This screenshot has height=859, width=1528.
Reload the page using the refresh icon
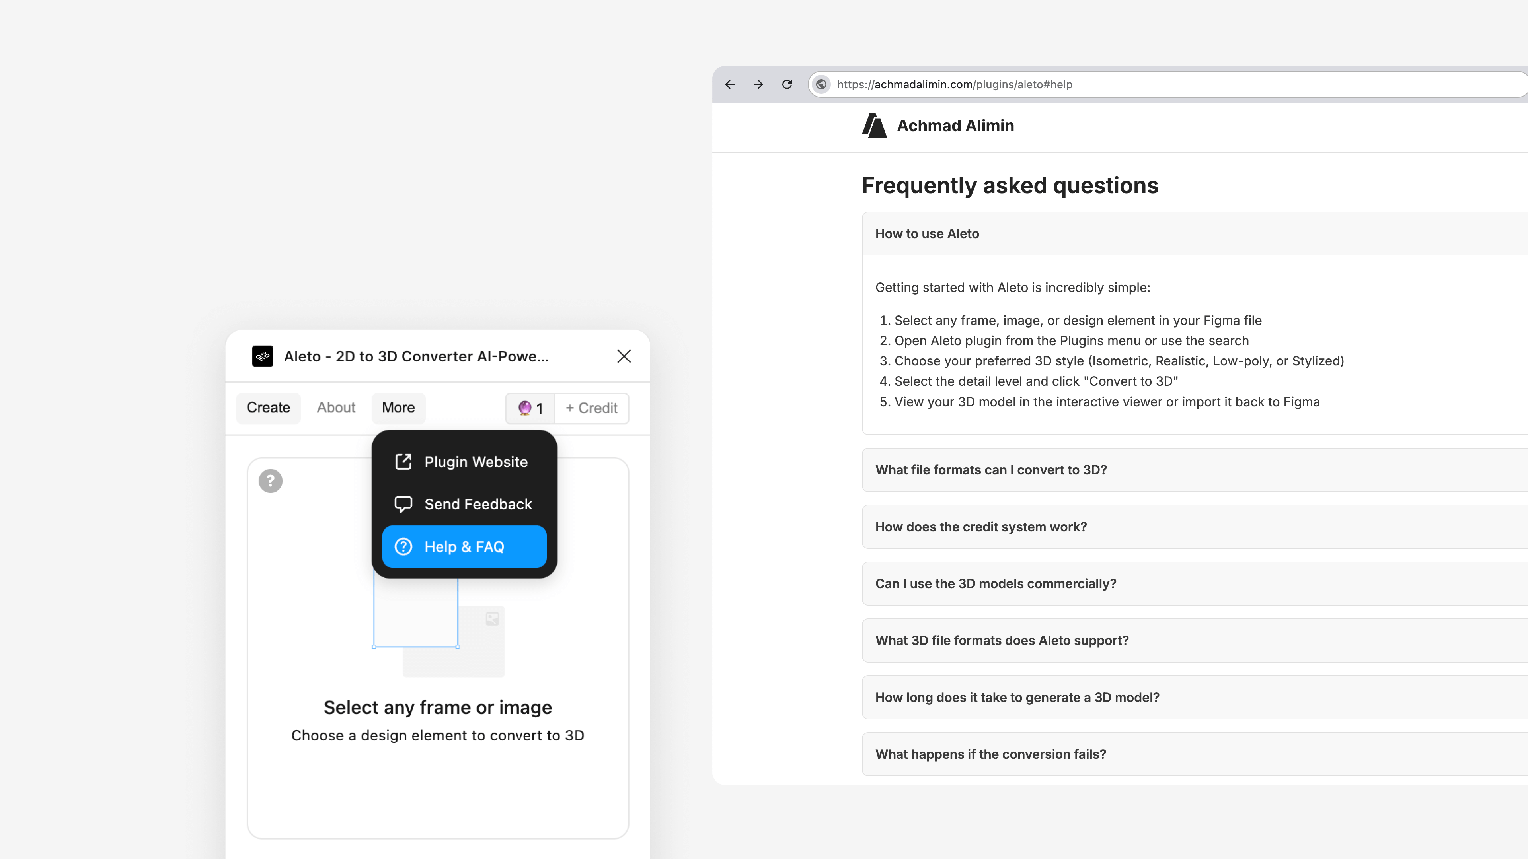pos(787,84)
